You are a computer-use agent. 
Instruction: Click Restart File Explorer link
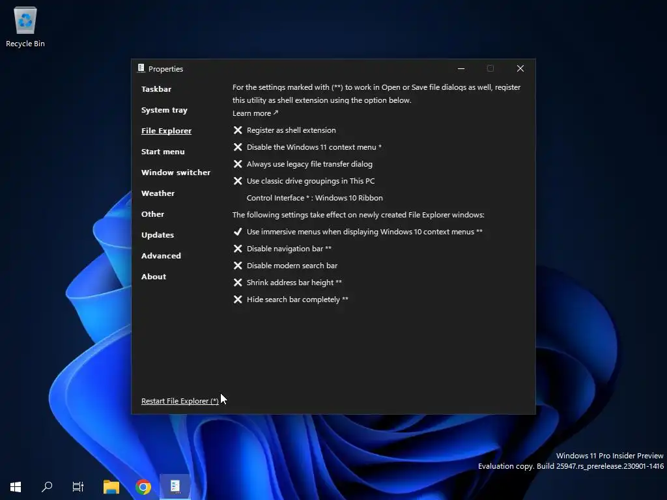coord(180,401)
